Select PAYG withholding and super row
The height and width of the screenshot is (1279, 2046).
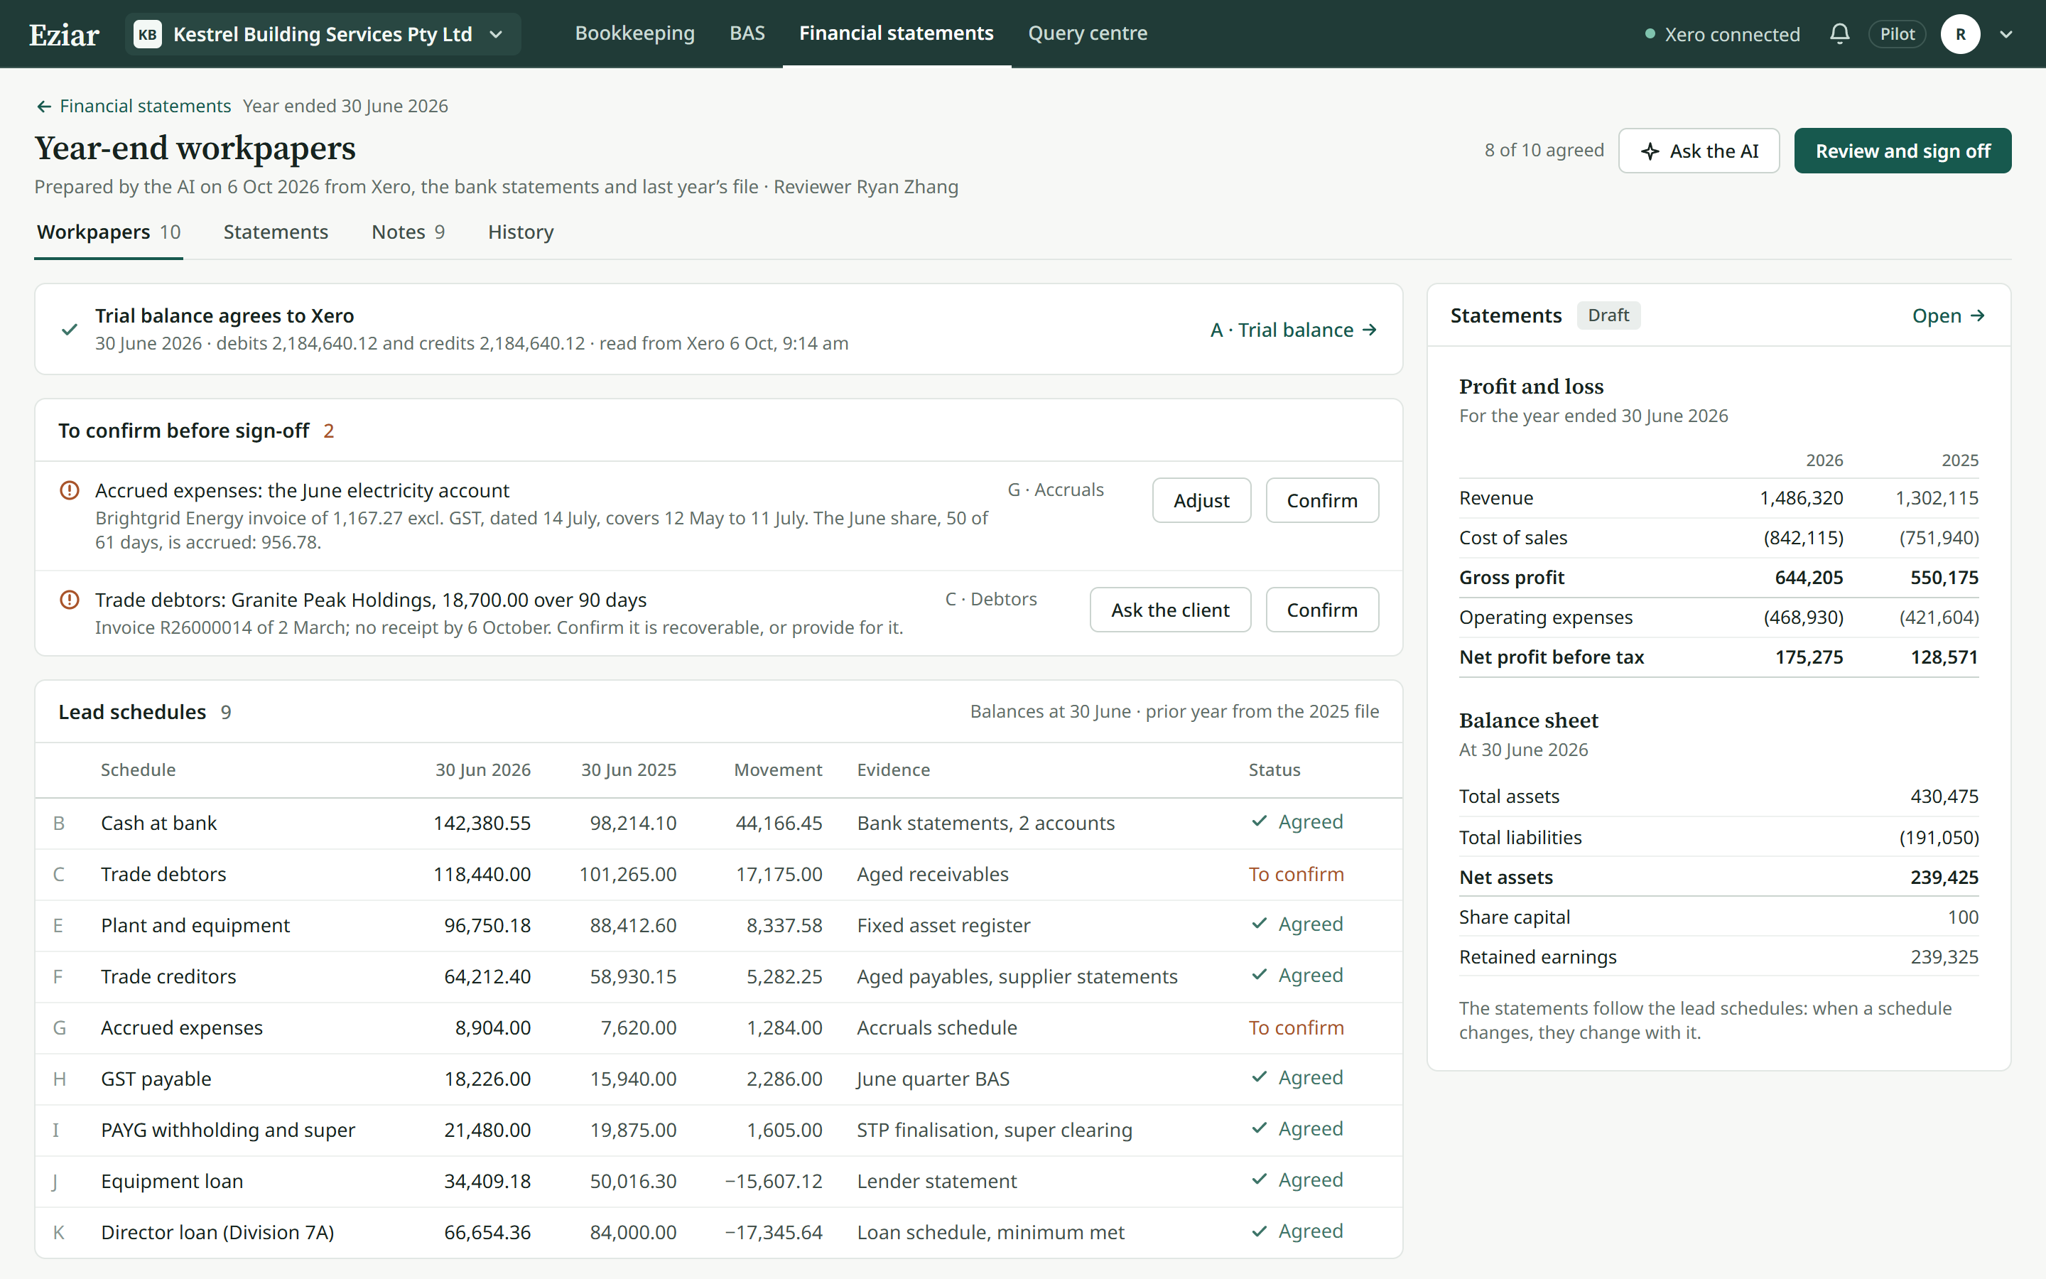(x=719, y=1130)
